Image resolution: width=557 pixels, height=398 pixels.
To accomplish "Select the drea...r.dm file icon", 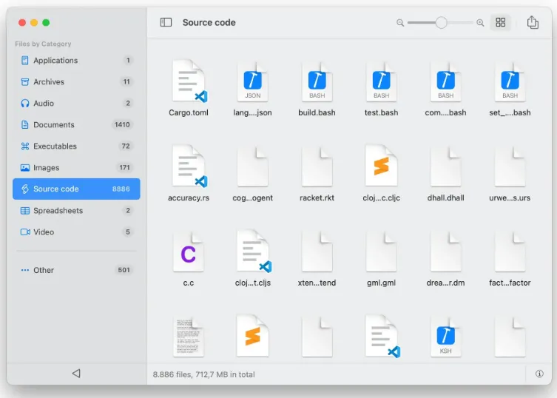I will pyautogui.click(x=445, y=252).
